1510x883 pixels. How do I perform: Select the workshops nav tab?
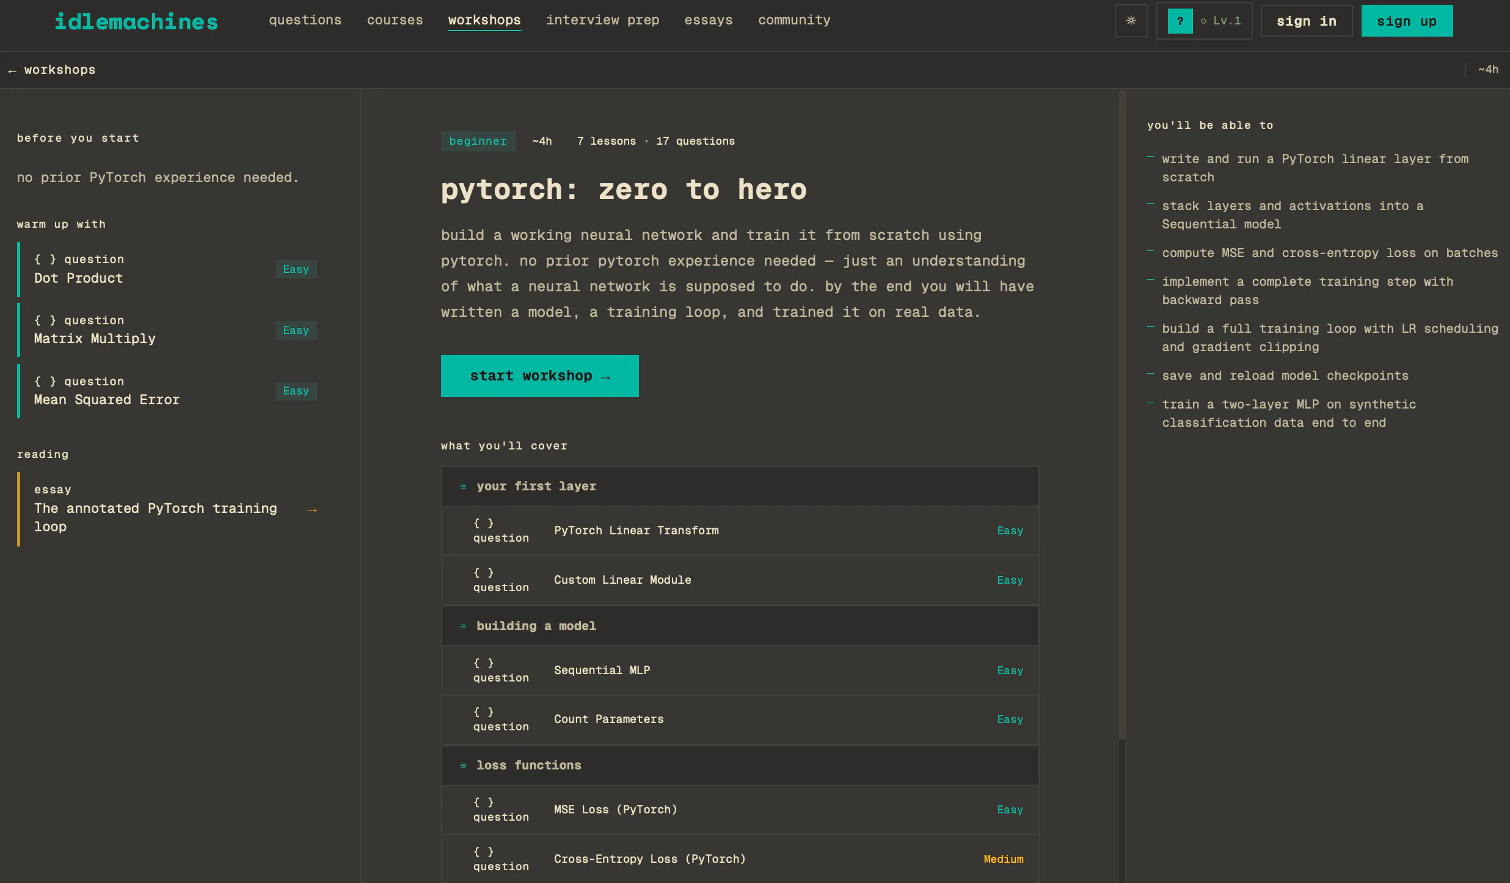[484, 20]
